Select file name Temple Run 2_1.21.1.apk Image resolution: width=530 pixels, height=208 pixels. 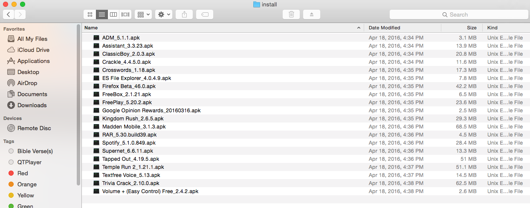point(133,167)
